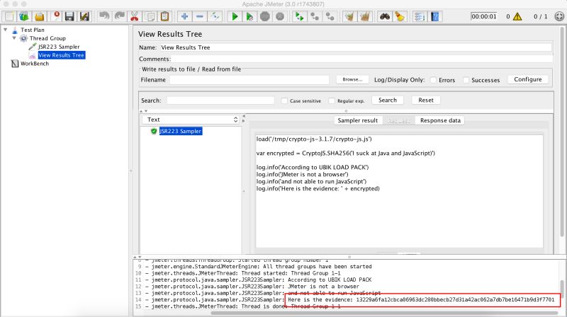Stop the running test
The height and width of the screenshot is (317, 567).
264,16
